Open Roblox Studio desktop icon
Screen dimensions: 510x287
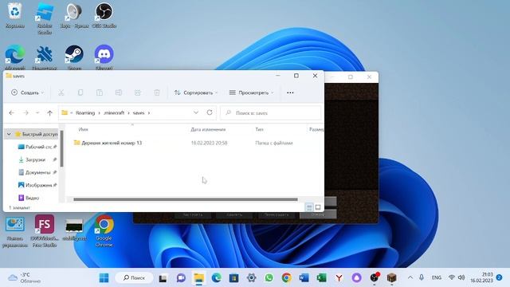pos(45,18)
